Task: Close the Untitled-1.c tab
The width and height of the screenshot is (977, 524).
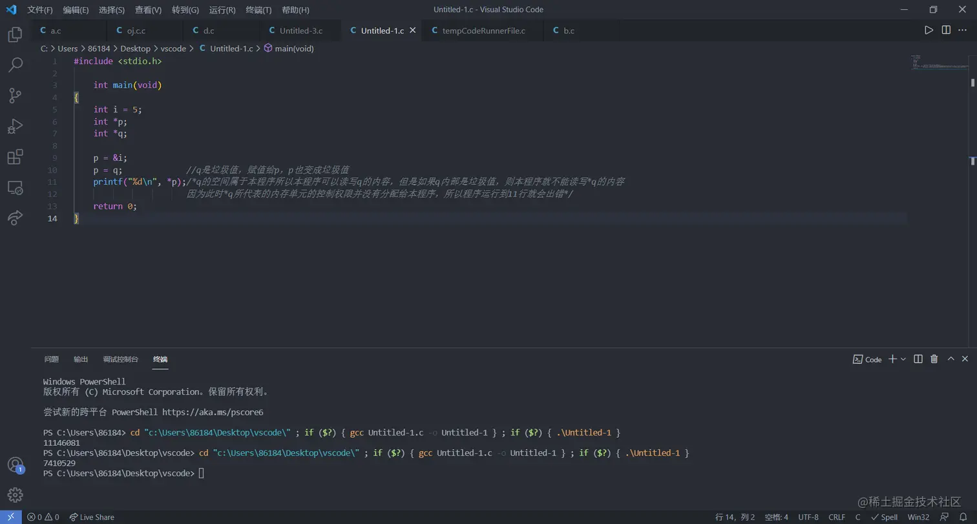Action: click(x=413, y=30)
